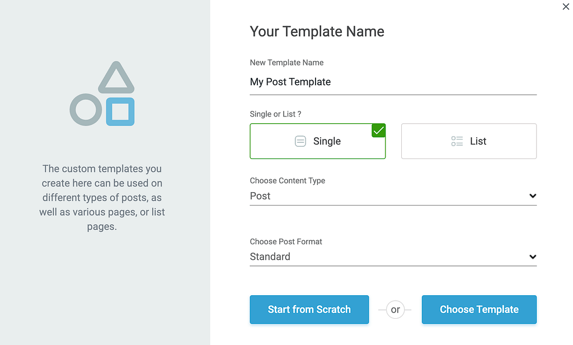The height and width of the screenshot is (345, 573).
Task: Click Choose Template button
Action: [x=479, y=309]
